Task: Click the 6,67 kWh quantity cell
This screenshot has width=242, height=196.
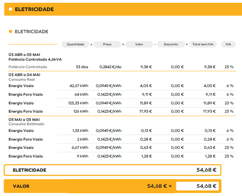Action: point(80,148)
